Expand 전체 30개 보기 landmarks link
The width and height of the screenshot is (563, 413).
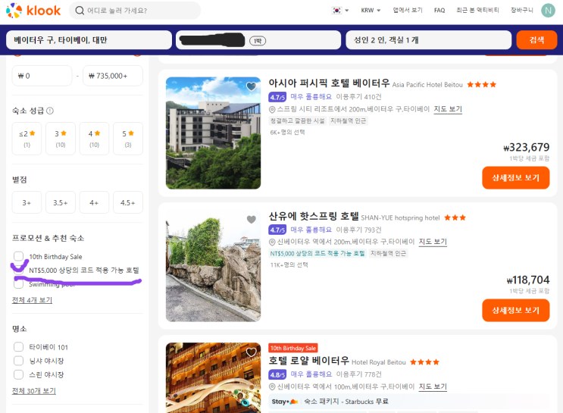[x=34, y=391]
